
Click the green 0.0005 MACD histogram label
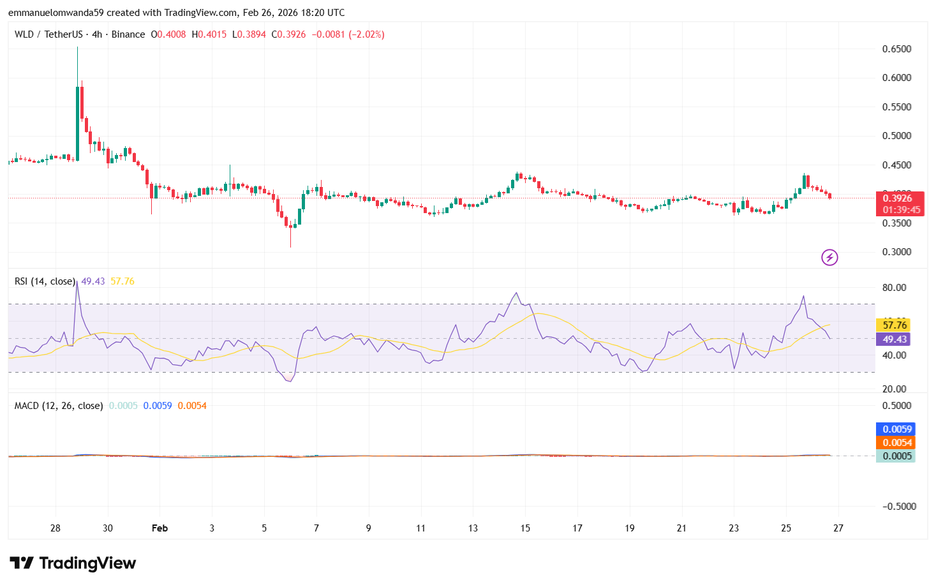tap(895, 456)
